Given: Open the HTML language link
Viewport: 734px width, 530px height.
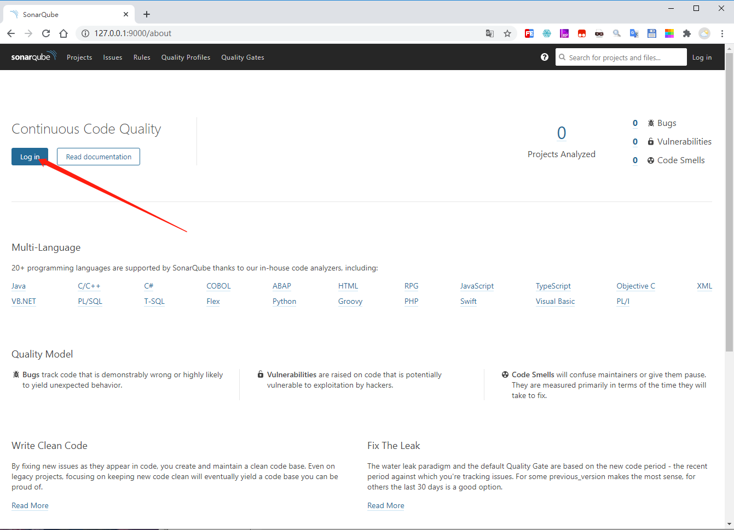Looking at the screenshot, I should tap(348, 286).
